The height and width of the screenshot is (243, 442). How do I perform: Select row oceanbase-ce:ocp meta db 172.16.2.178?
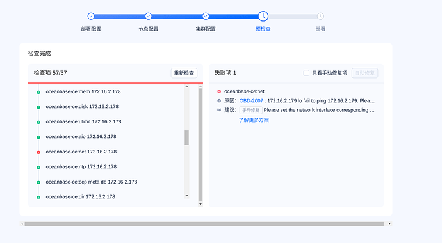pos(92,182)
